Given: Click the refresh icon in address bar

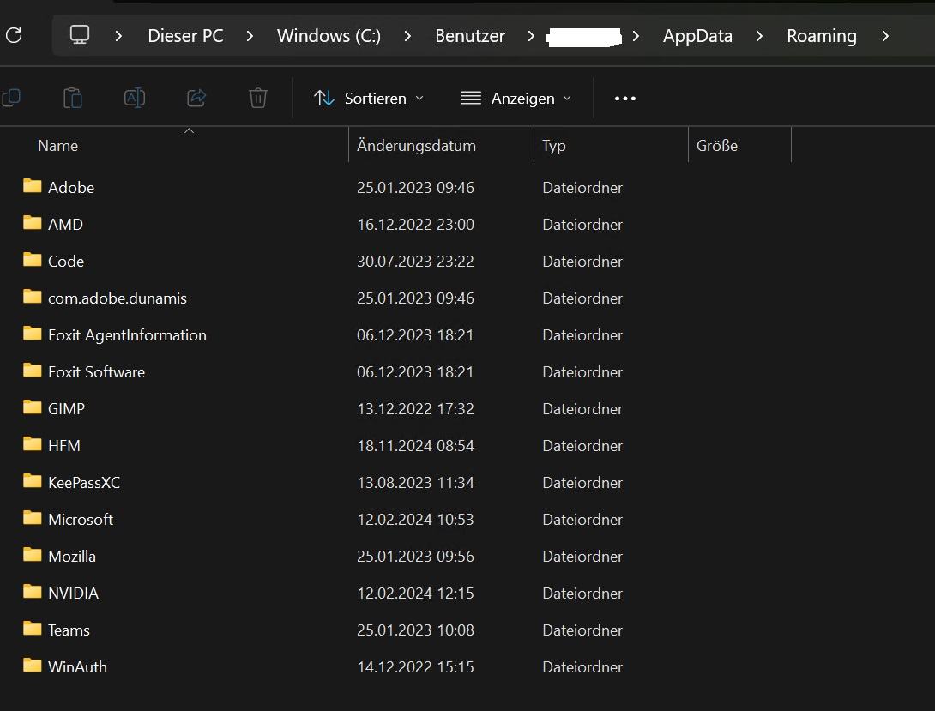Looking at the screenshot, I should point(14,36).
